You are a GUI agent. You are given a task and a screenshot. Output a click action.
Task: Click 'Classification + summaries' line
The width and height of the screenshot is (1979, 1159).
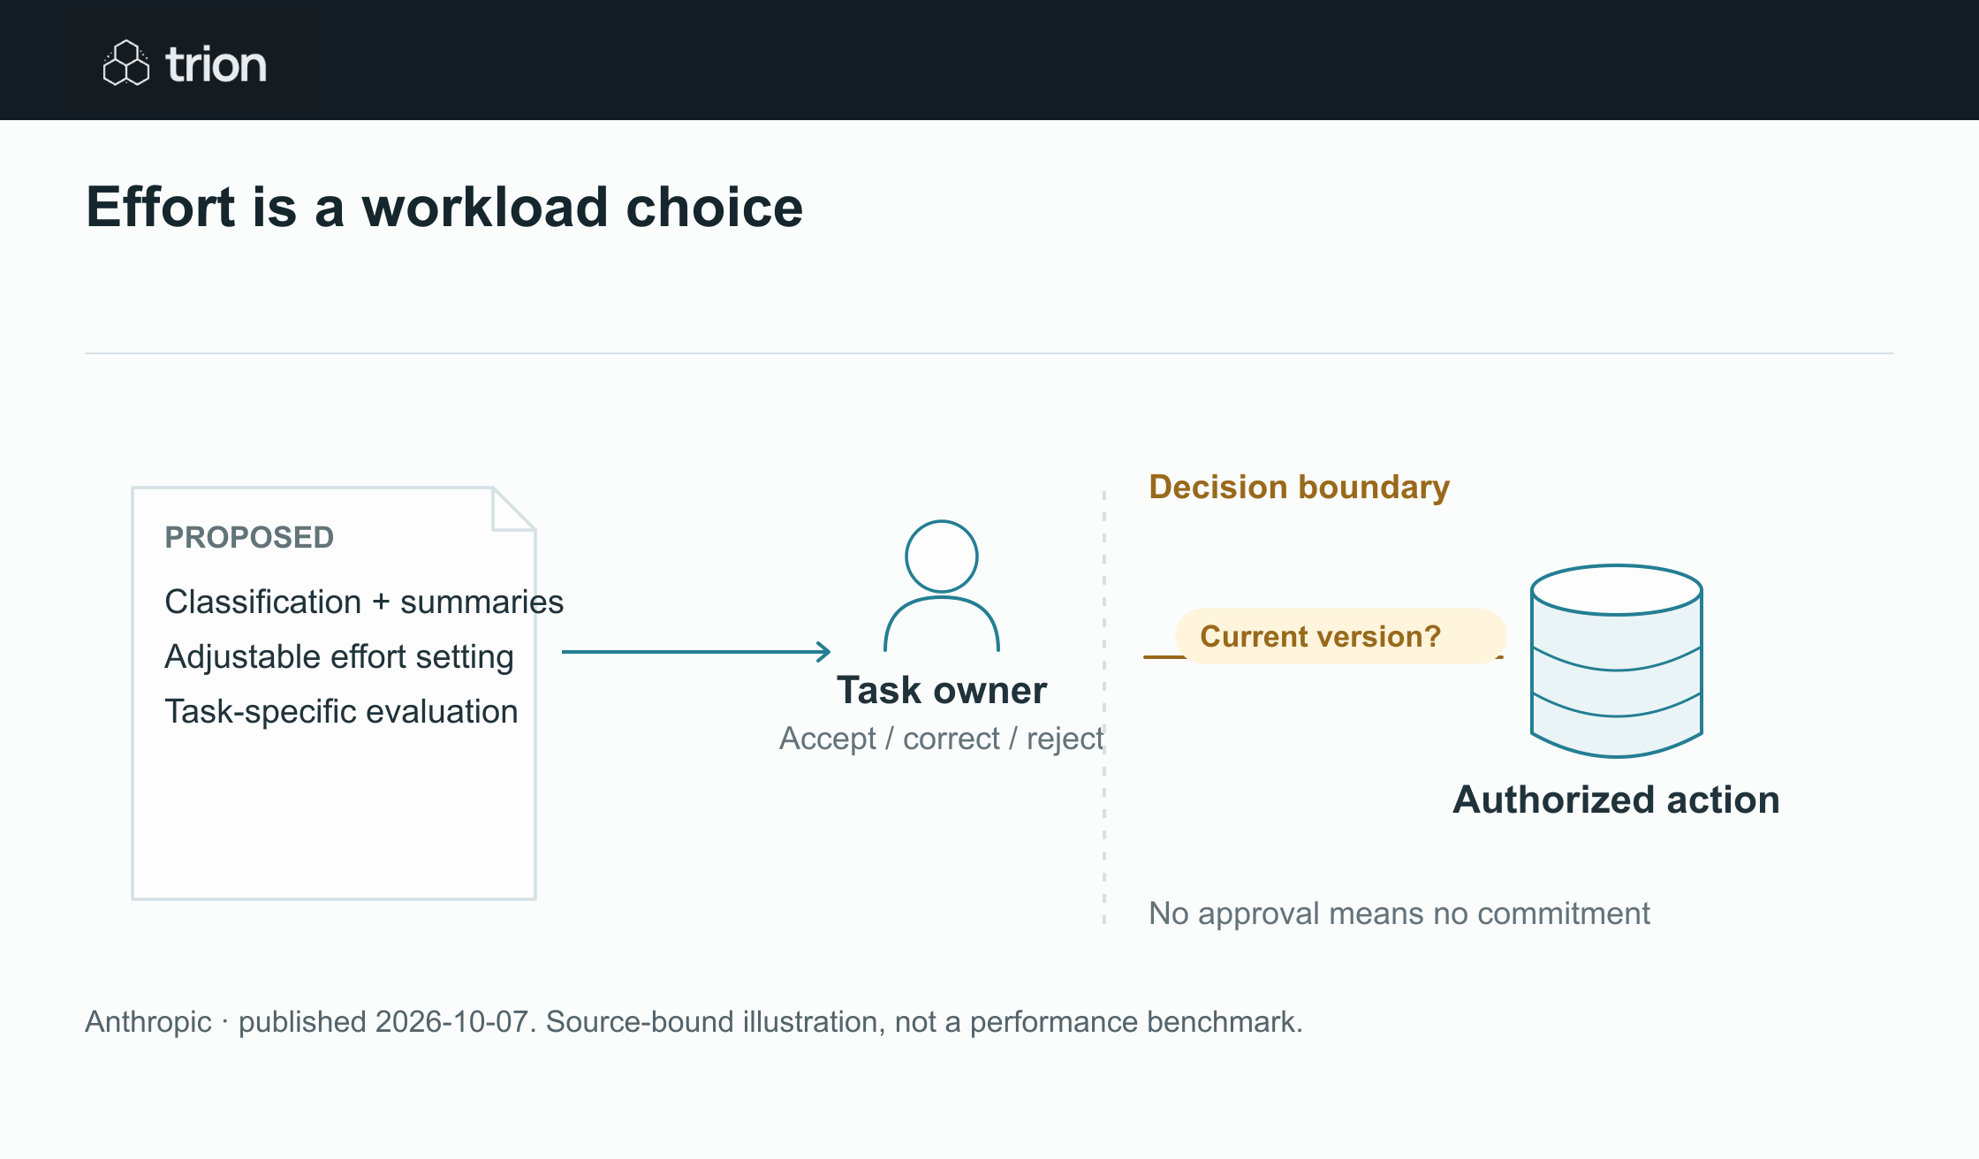364,602
